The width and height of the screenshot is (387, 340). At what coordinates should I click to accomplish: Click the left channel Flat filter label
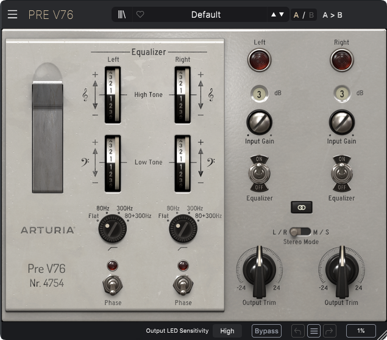tap(93, 216)
